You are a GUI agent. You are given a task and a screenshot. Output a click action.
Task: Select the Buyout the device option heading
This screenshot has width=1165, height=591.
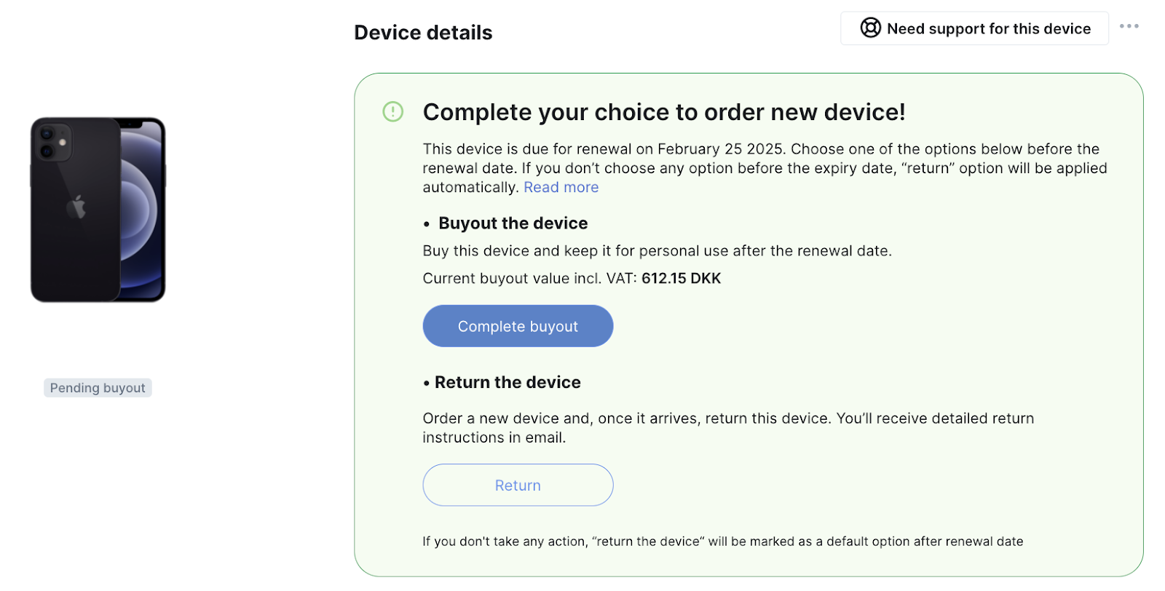(x=513, y=223)
